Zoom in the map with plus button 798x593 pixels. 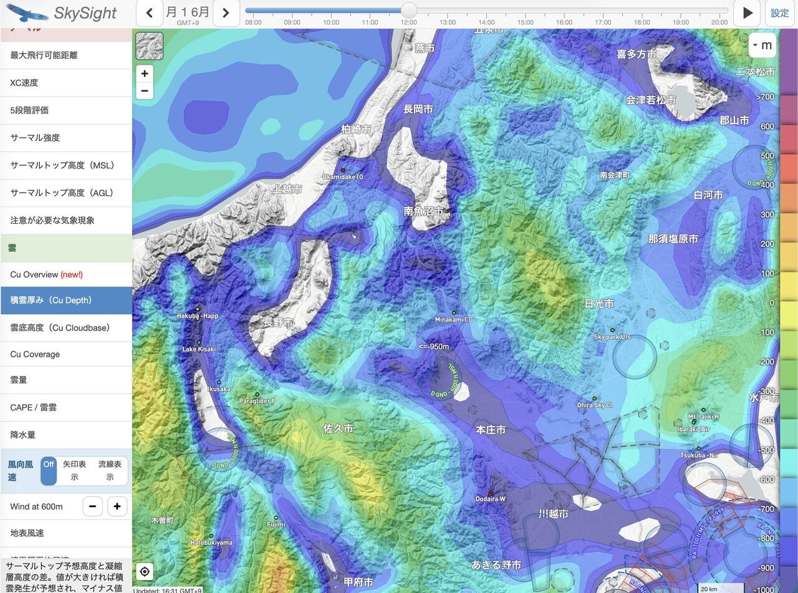click(x=145, y=74)
